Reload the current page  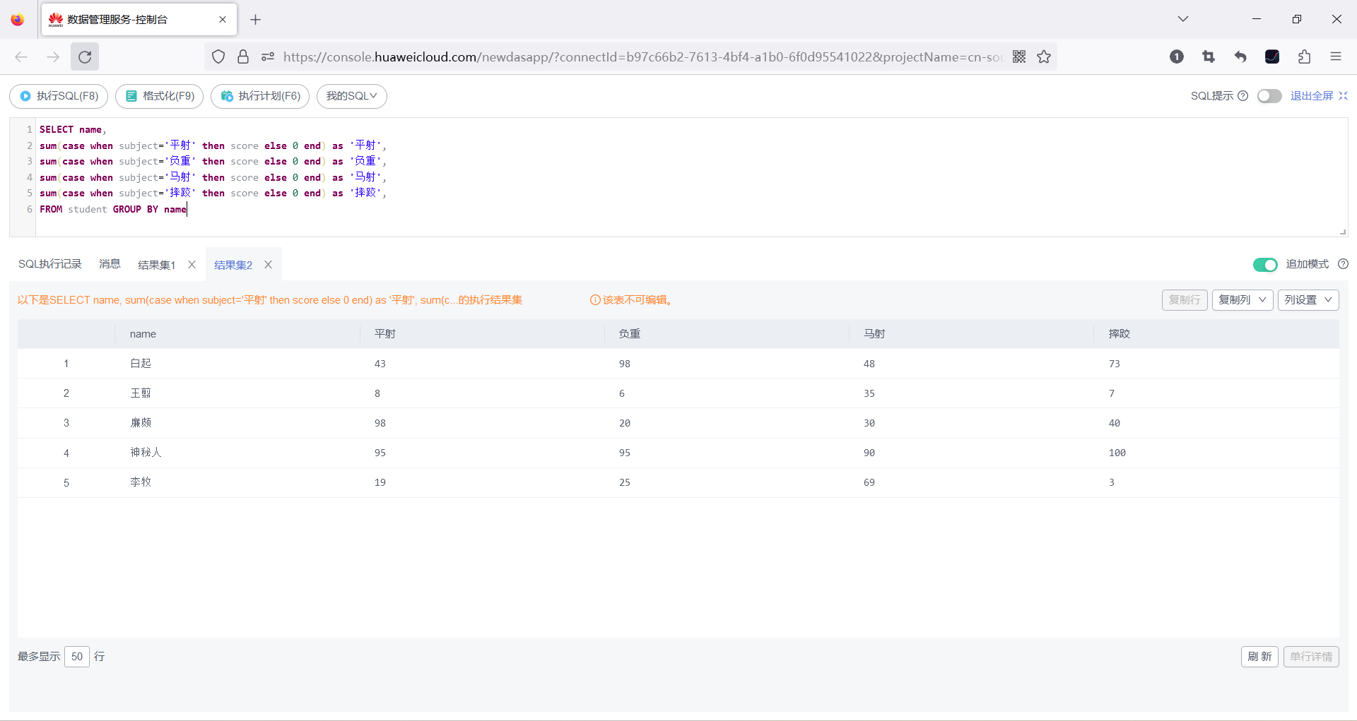tap(85, 56)
